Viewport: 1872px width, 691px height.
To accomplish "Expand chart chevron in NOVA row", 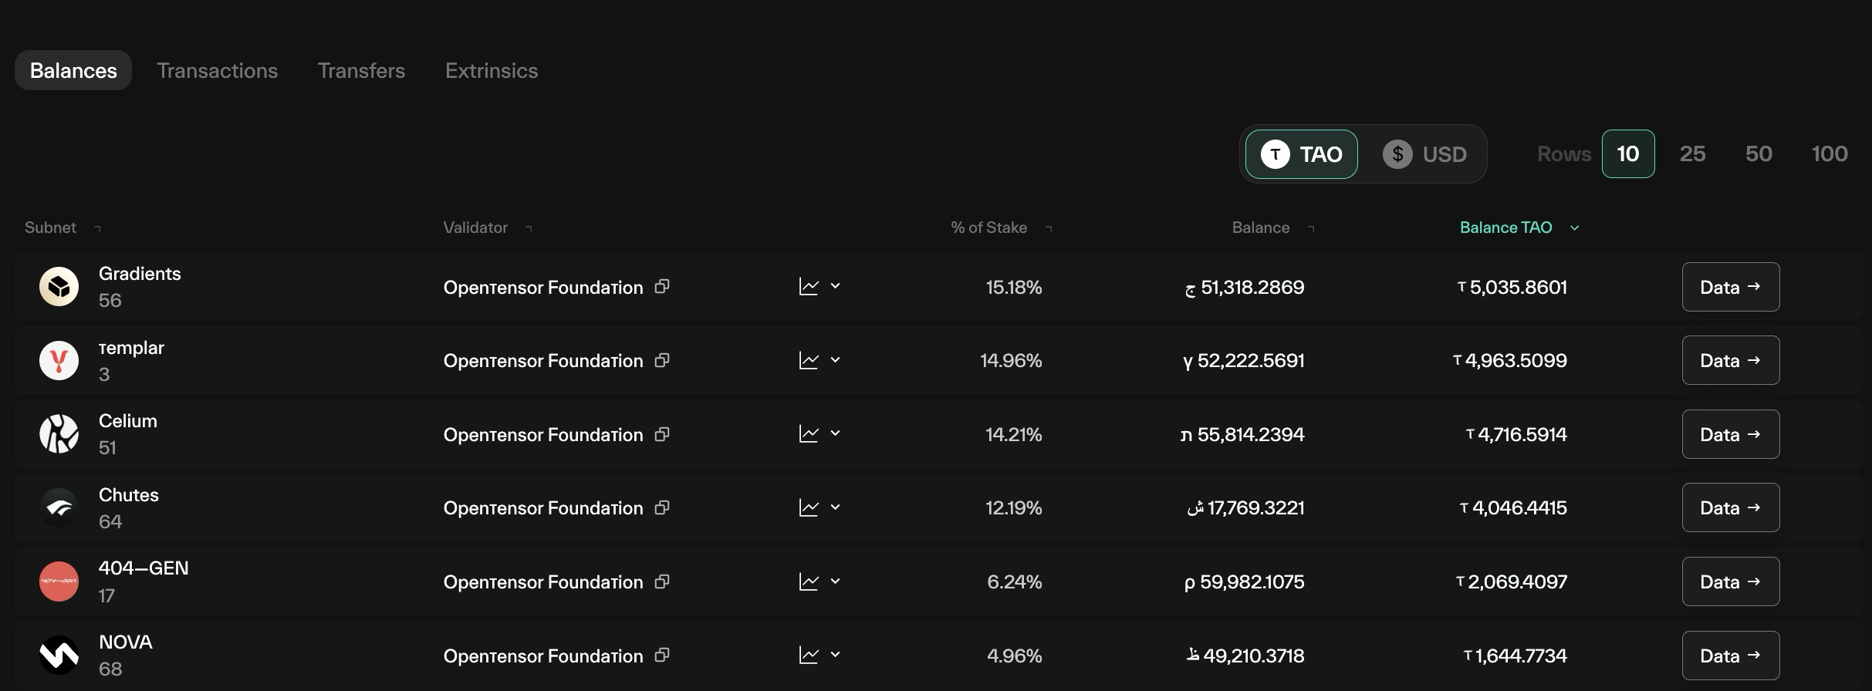I will tap(835, 655).
